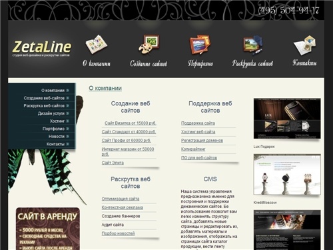Open the 'О компании' stamp album icon

pos(97,44)
